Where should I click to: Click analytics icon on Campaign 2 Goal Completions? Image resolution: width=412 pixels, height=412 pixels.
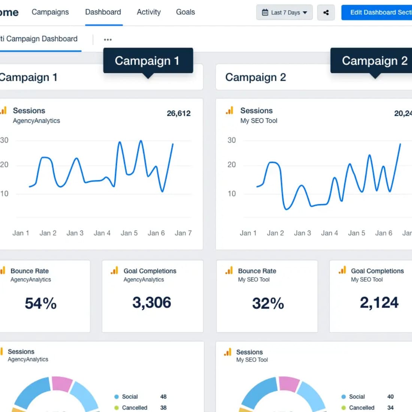342,270
